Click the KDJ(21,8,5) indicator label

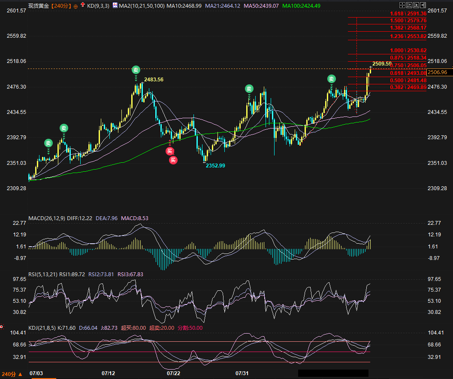(42, 328)
